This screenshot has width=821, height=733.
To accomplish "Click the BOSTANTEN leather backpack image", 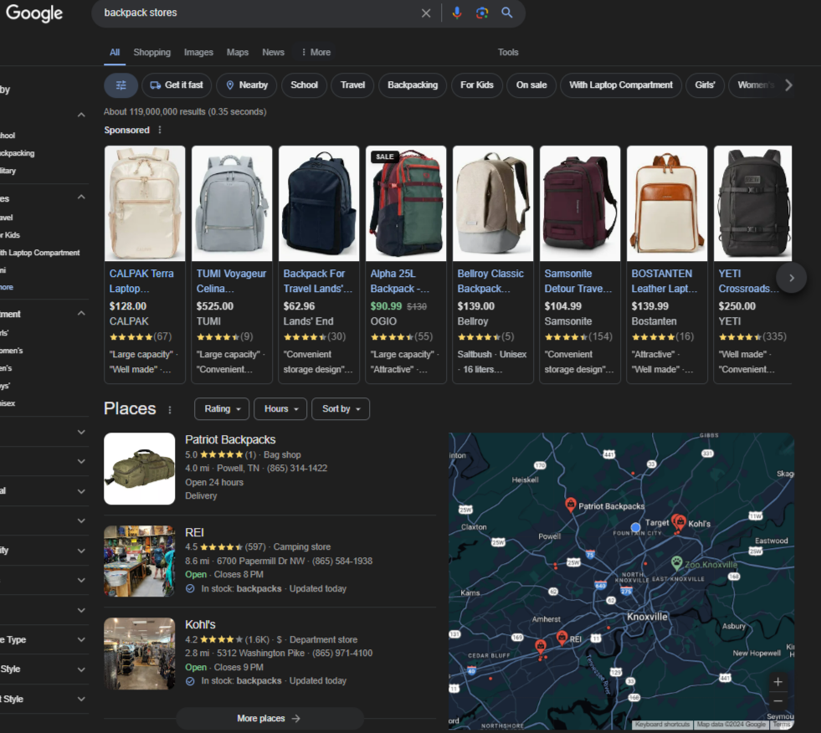I will click(667, 203).
